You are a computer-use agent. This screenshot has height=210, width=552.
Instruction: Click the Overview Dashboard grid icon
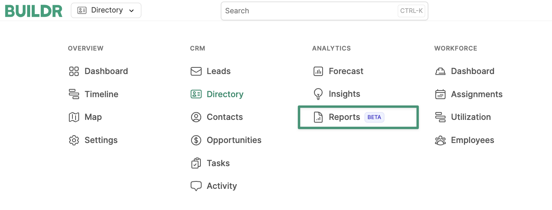point(74,71)
